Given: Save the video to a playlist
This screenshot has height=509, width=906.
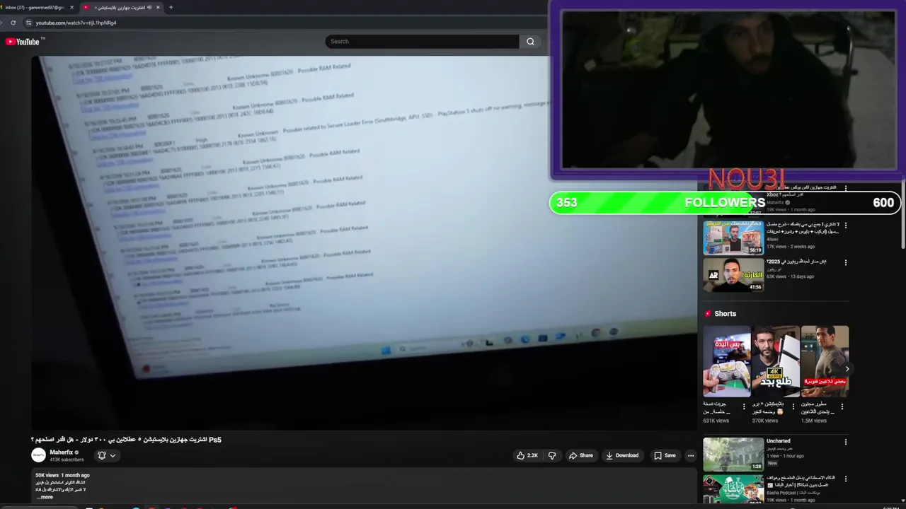Looking at the screenshot, I should pos(665,455).
